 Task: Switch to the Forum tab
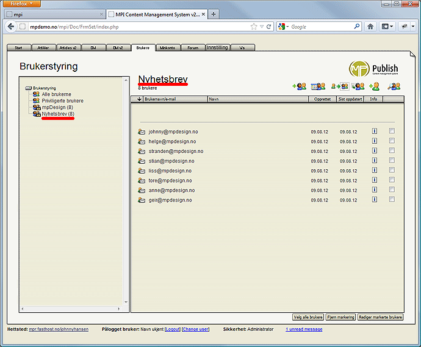193,47
